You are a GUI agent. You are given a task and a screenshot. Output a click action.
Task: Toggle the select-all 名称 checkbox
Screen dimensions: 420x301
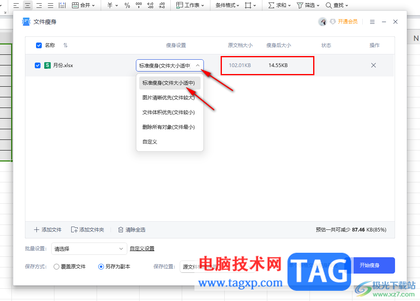[x=39, y=45]
